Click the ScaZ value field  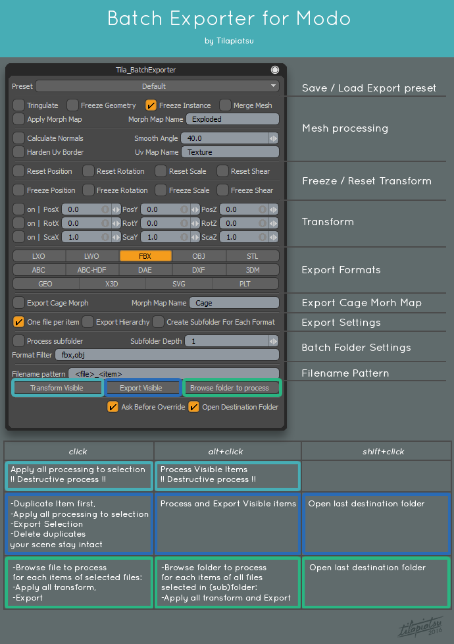pos(244,237)
